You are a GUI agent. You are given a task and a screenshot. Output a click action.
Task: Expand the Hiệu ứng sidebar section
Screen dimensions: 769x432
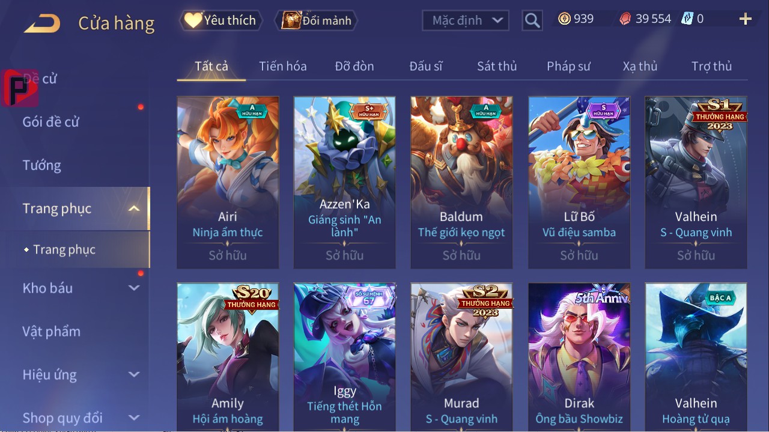tap(134, 374)
